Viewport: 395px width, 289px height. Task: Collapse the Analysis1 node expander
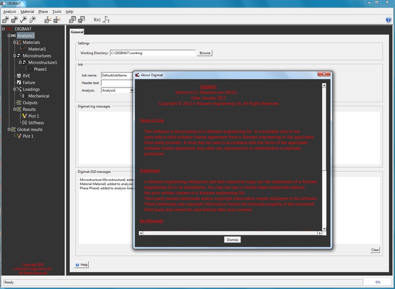pyautogui.click(x=9, y=35)
